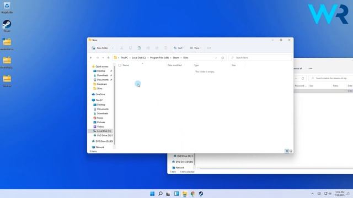Click Steam in the address breadcrumb
Image resolution: width=353 pixels, height=198 pixels.
pyautogui.click(x=176, y=58)
